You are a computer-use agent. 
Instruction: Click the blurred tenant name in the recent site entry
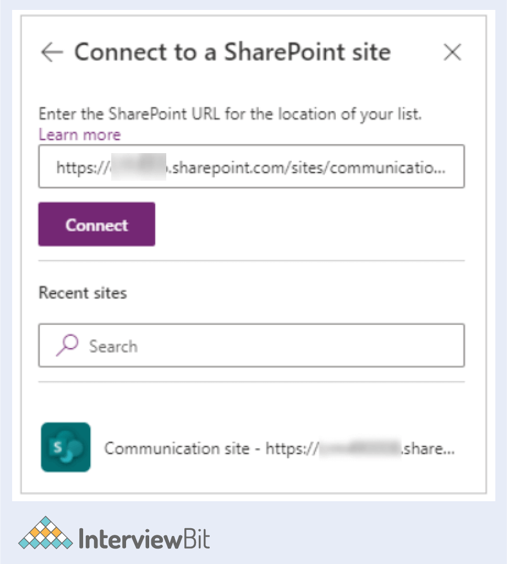pos(359,448)
